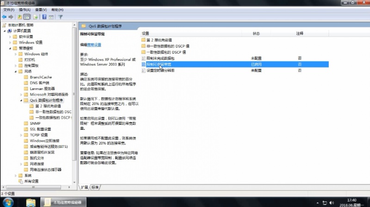Click folder icon of 非一致性数据包的 DSCP 值 in list
The height and width of the screenshot is (207, 370).
coord(143,46)
